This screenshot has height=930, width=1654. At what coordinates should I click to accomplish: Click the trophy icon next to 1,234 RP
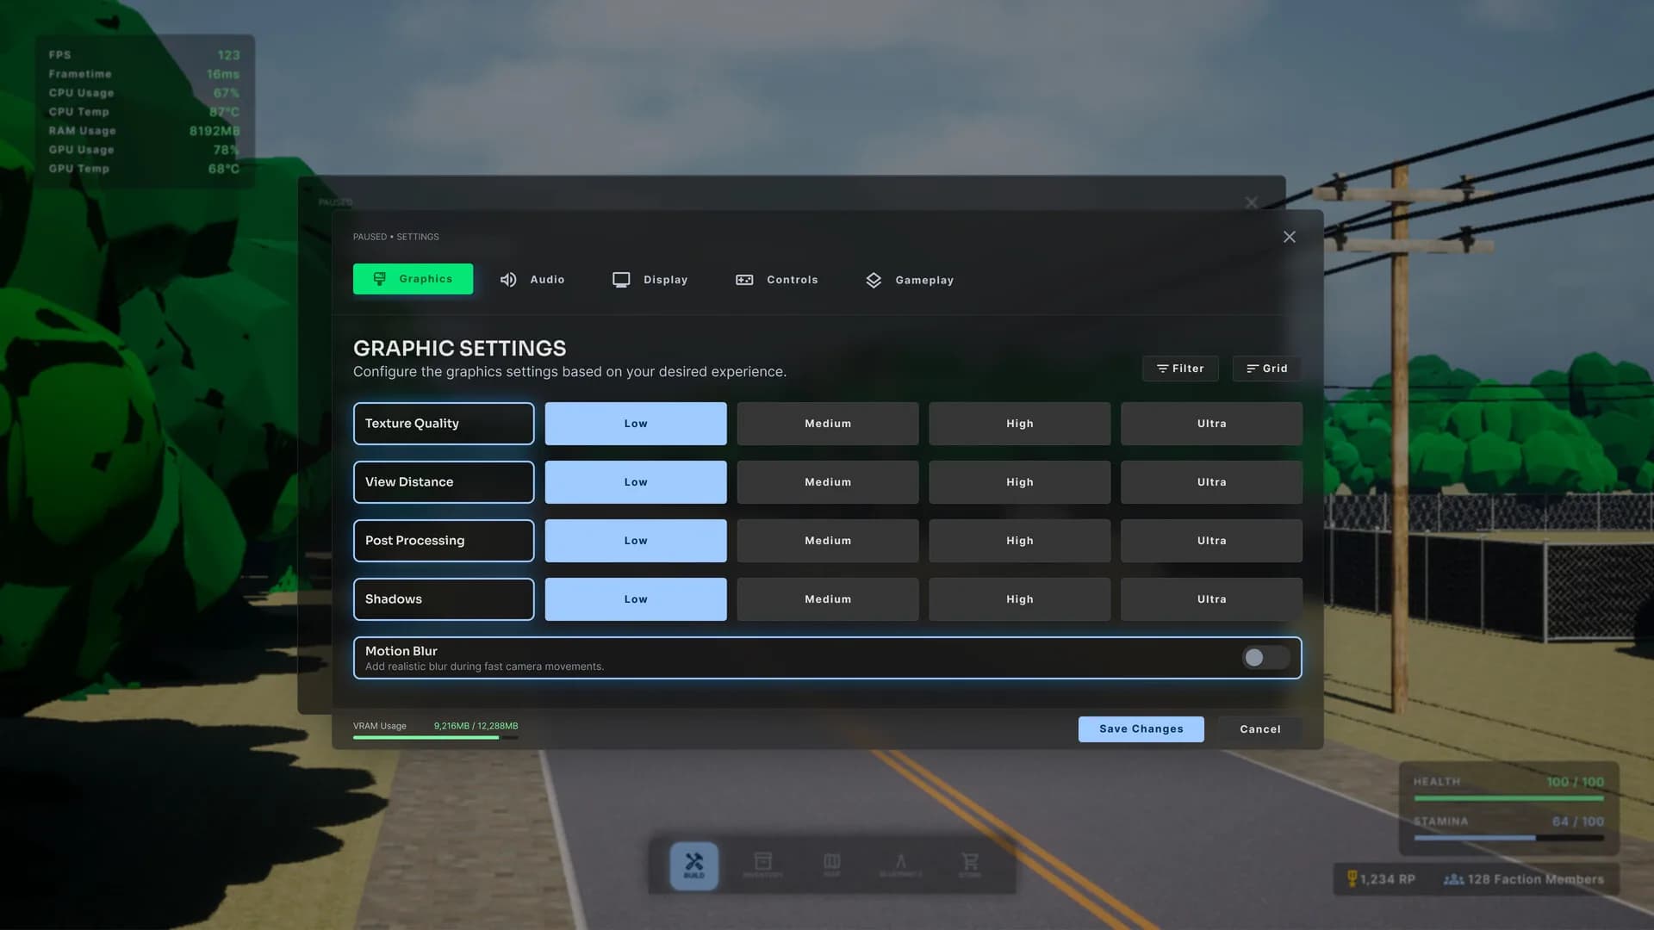coord(1352,879)
